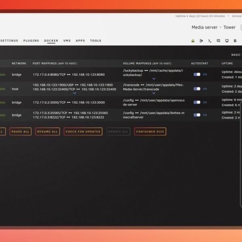Open the terminal prompt icon
This screenshot has width=242, height=242.
(210, 41)
